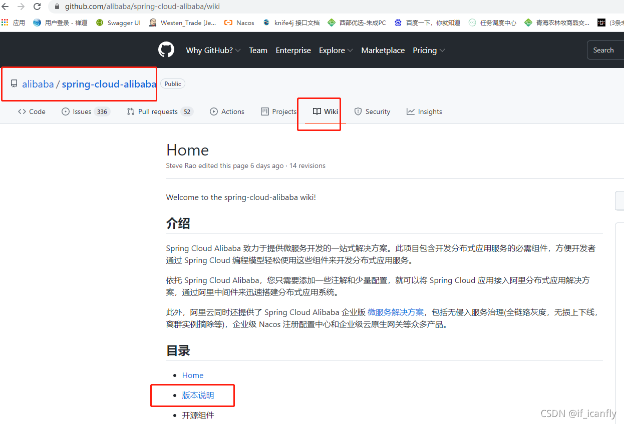Expand the Pricing dropdown menu
This screenshot has width=624, height=424.
429,50
